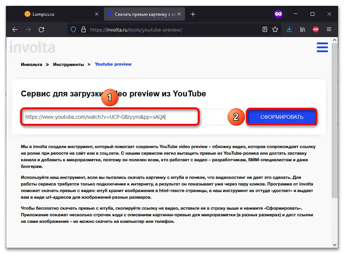Open the library bookshelf icon
The height and width of the screenshot is (254, 344).
coord(303,29)
